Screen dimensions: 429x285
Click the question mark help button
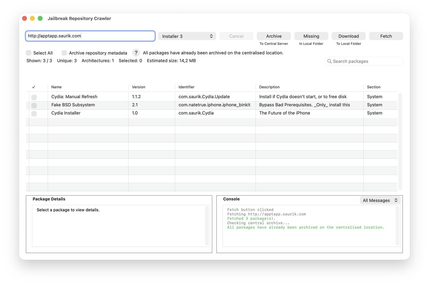(136, 52)
